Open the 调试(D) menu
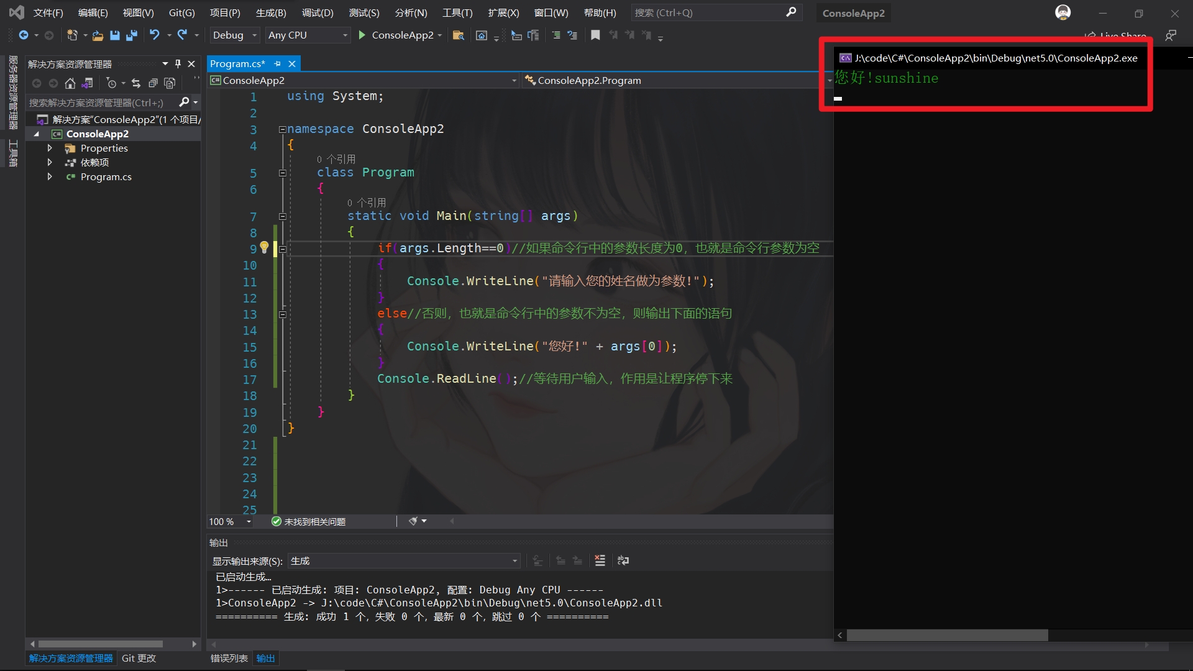The image size is (1193, 671). click(318, 12)
